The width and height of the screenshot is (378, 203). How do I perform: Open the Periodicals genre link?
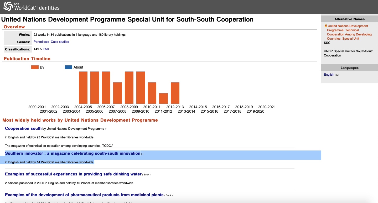pos(41,42)
